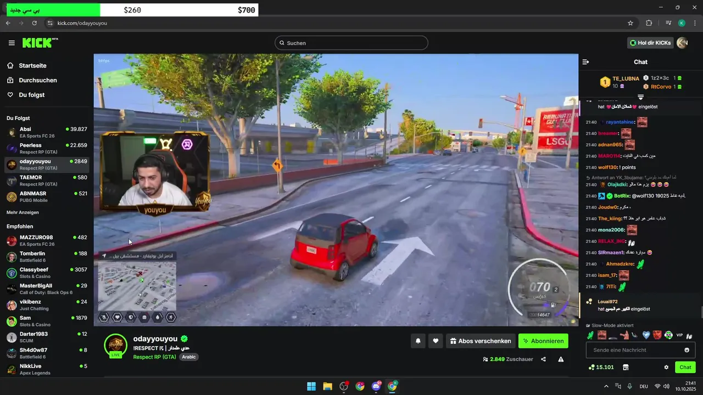The height and width of the screenshot is (395, 703).
Task: Open chat settings gear icon
Action: pos(666,367)
